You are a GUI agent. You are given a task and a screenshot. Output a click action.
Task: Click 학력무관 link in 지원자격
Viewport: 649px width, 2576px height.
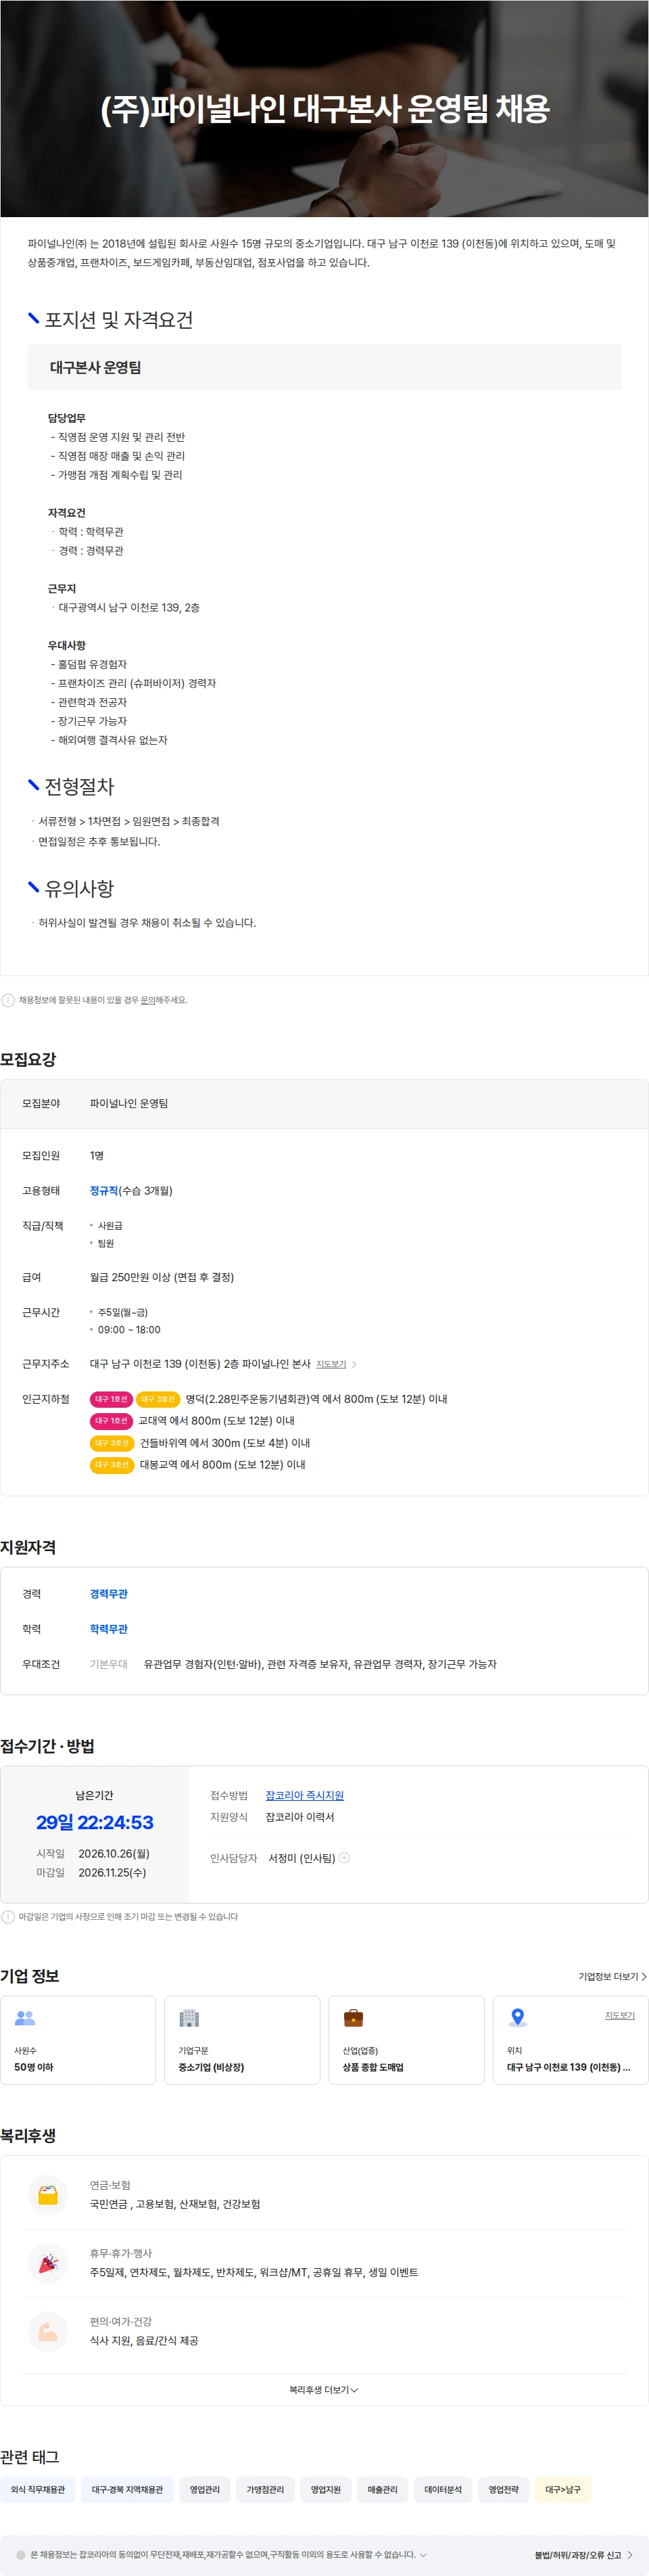[109, 1629]
